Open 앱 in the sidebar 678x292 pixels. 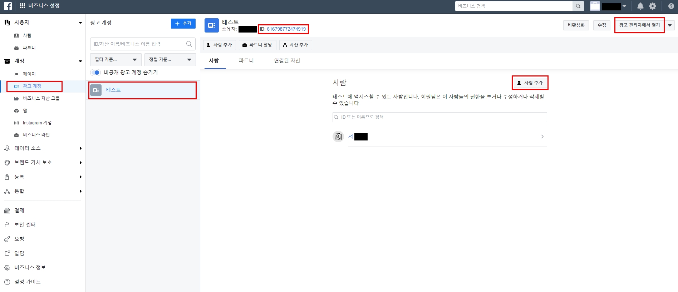[x=25, y=110]
